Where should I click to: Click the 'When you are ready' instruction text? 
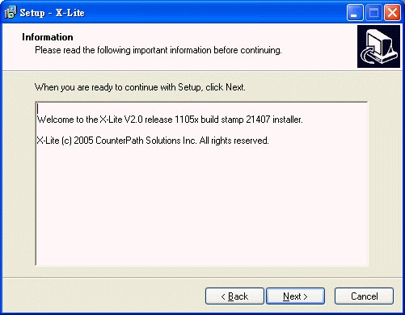click(x=140, y=87)
